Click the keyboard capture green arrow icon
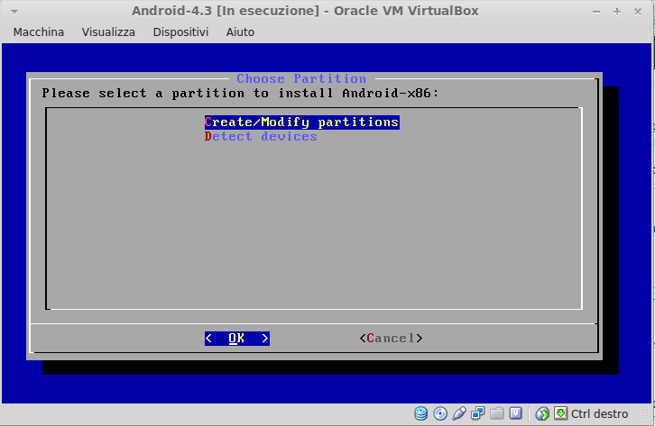 (x=560, y=413)
